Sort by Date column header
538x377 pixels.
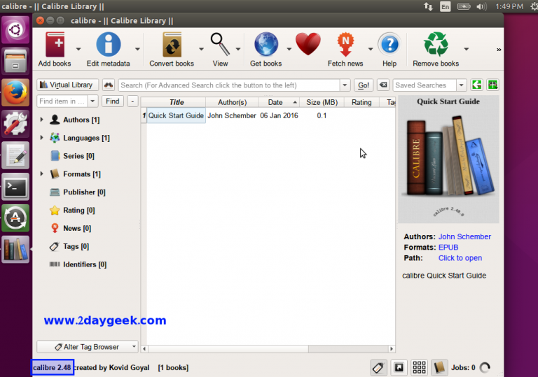tap(279, 102)
